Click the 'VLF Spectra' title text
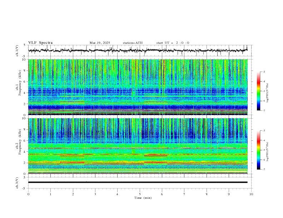Screen dimensions: 283x218 pyautogui.click(x=40, y=43)
